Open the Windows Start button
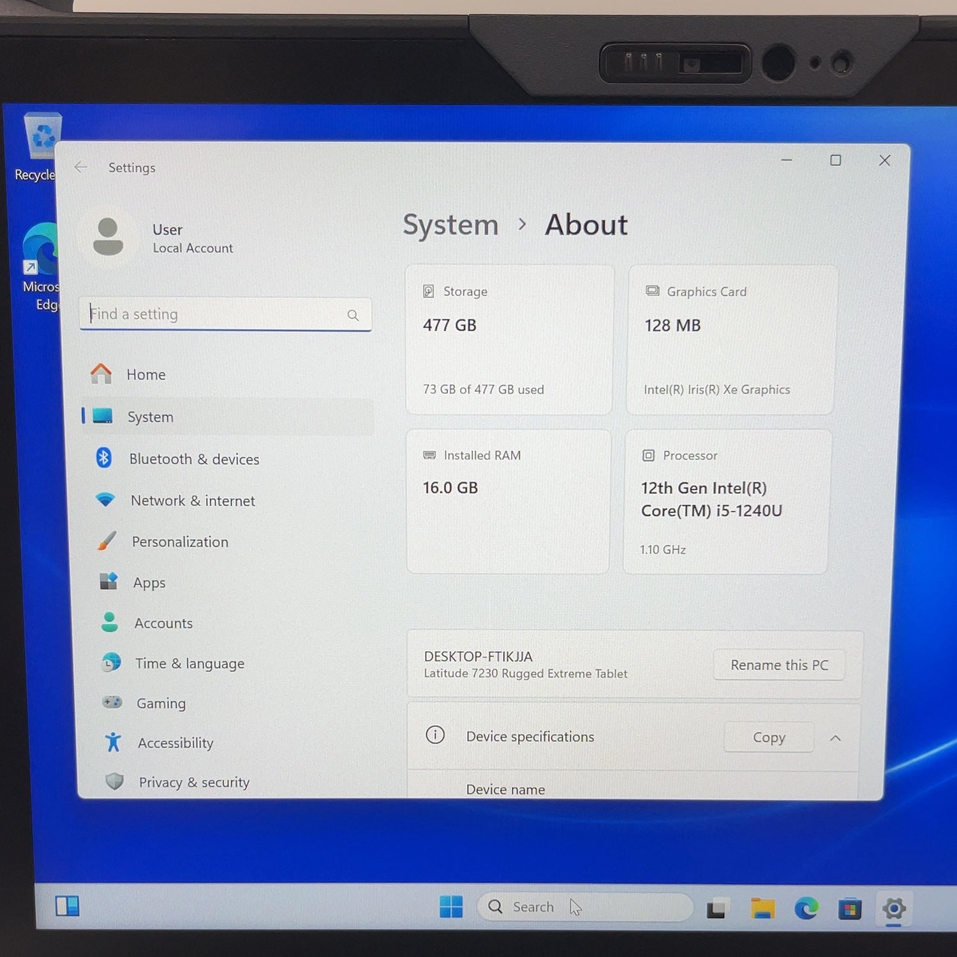 [x=451, y=906]
